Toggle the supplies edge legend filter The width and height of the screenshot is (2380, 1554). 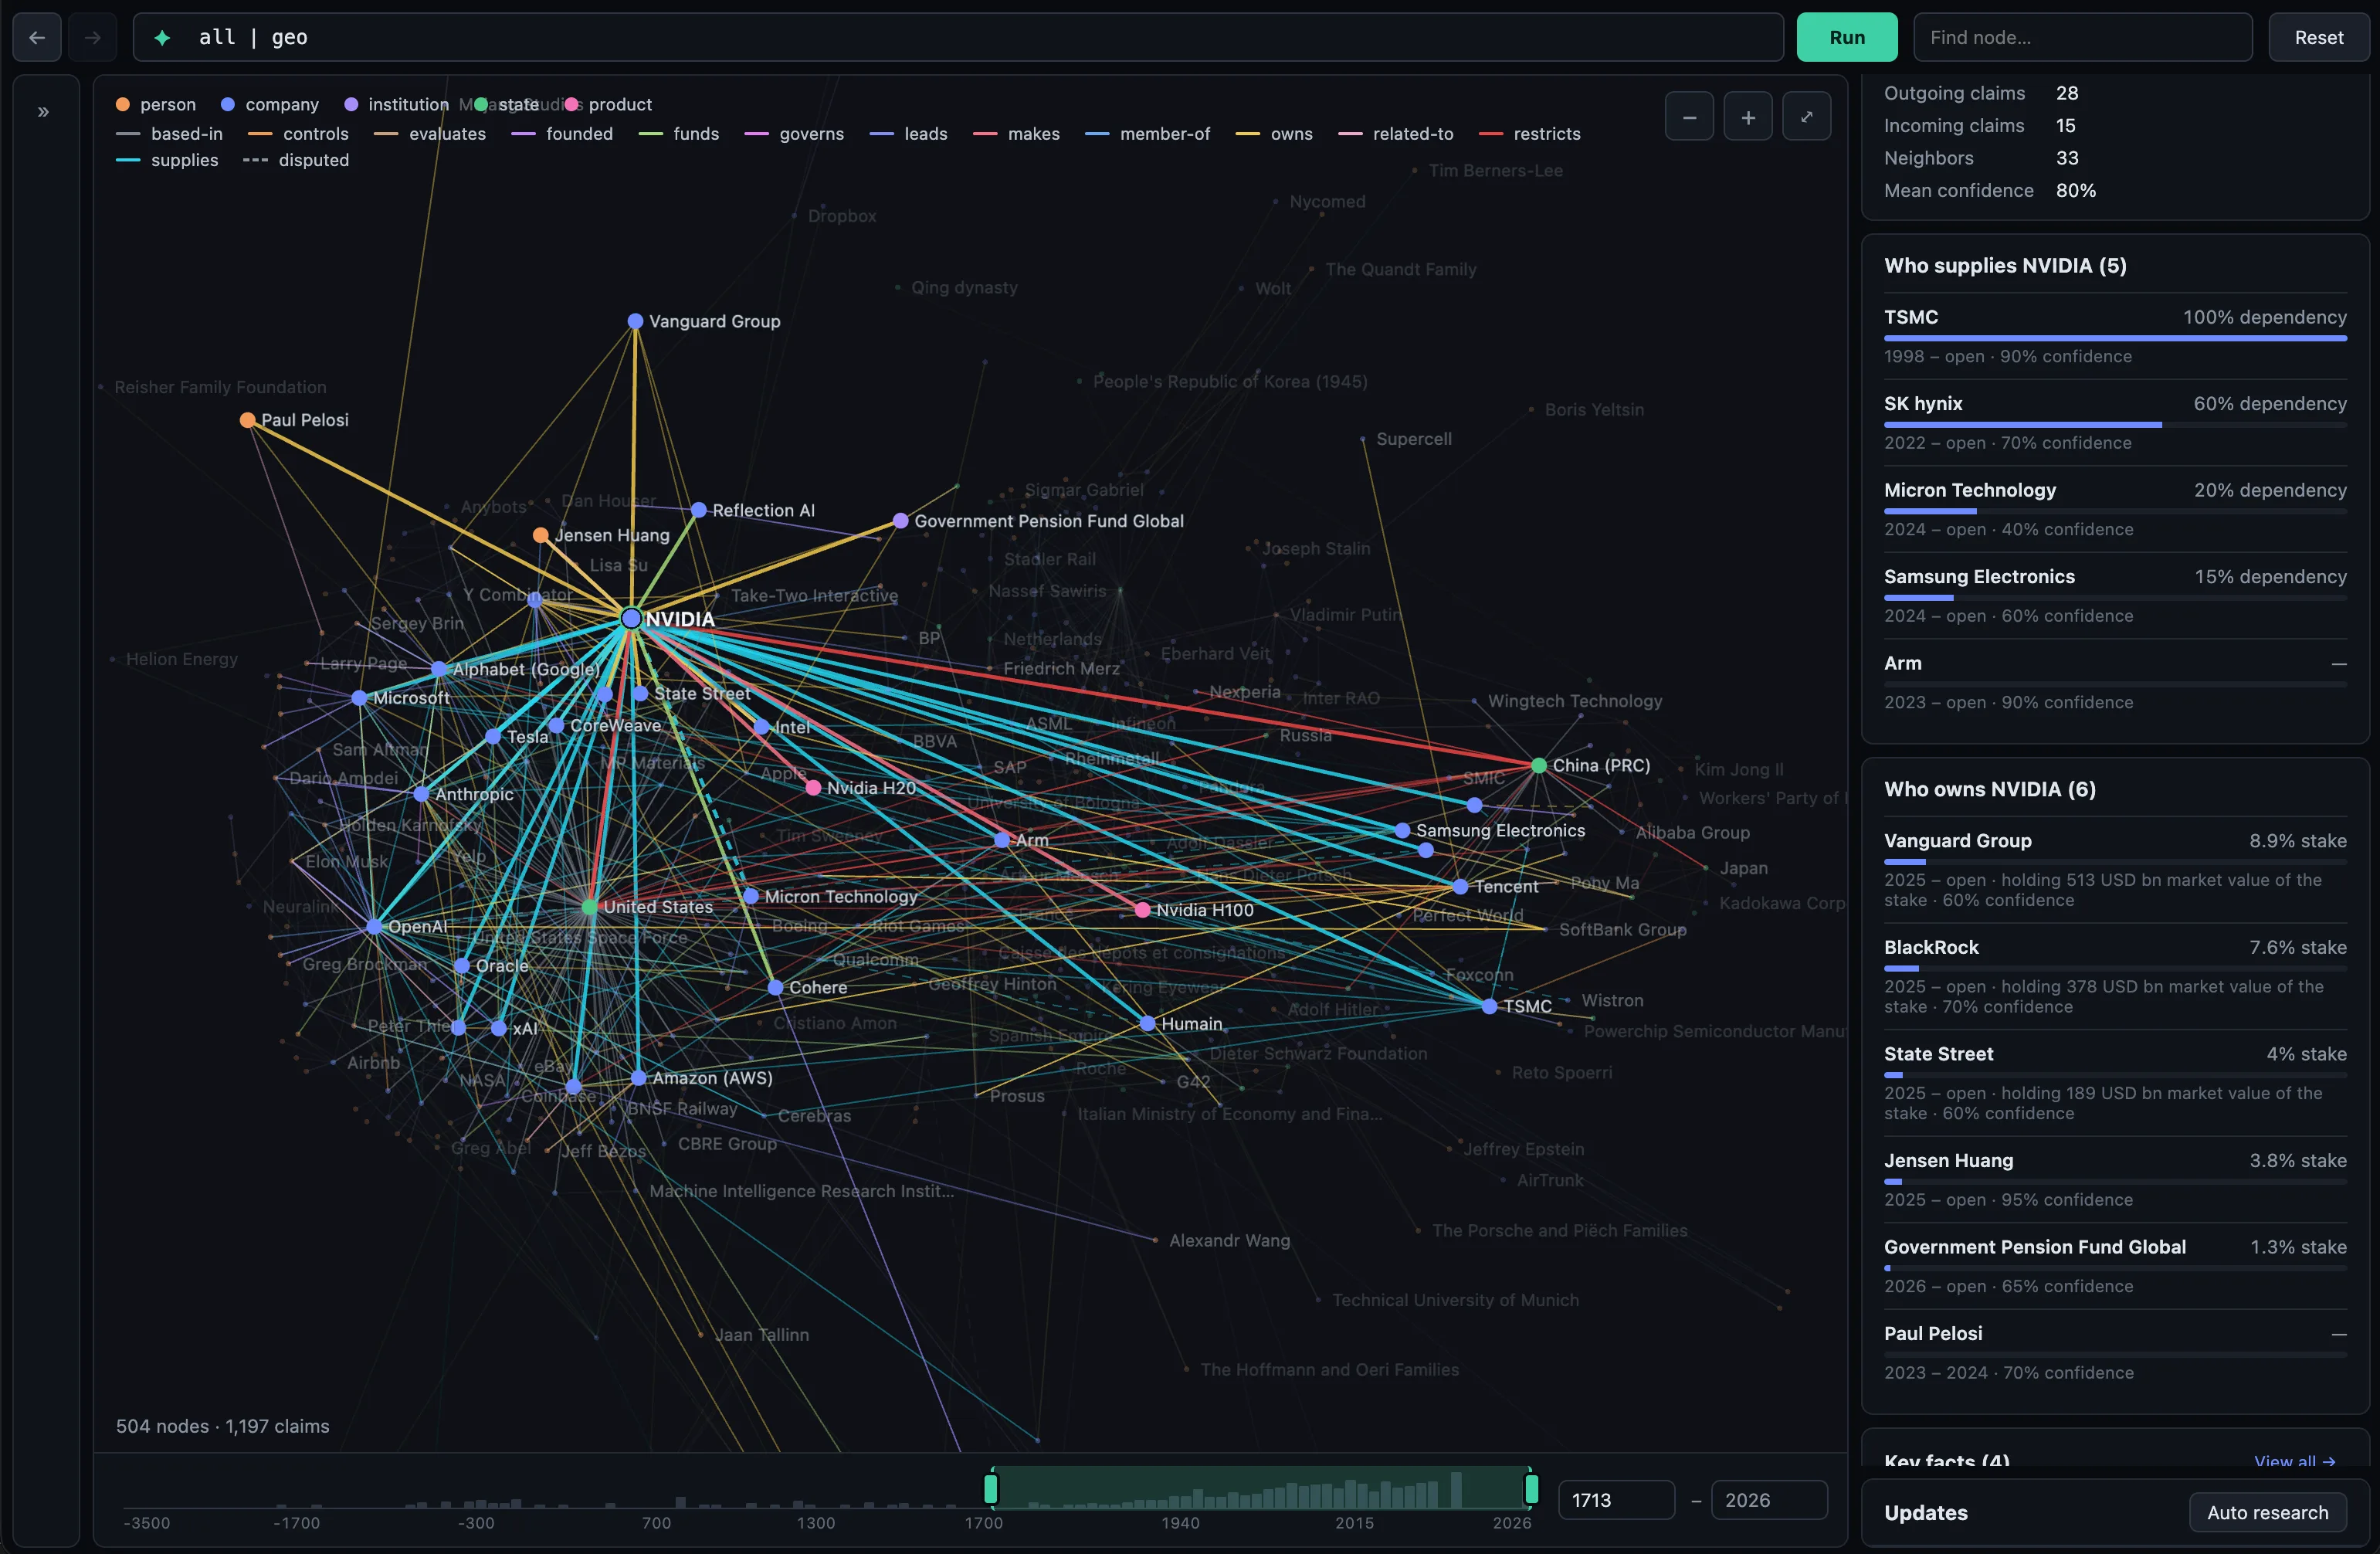pyautogui.click(x=167, y=160)
